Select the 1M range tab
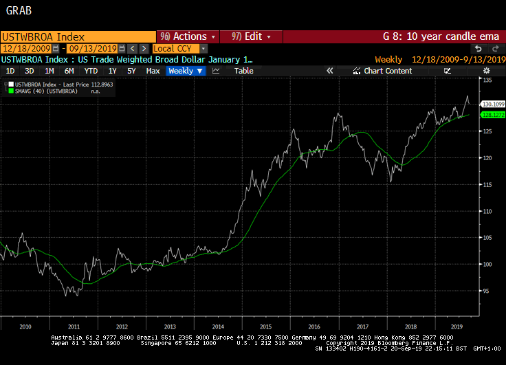 point(49,71)
